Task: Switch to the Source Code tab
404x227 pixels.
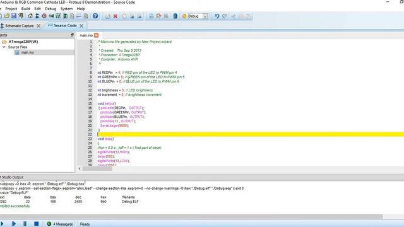Action: pyautogui.click(x=65, y=25)
